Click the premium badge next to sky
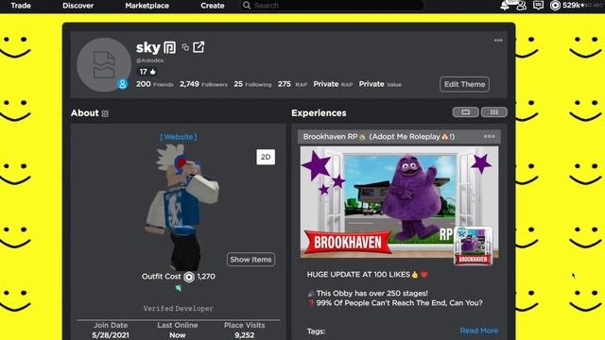Image resolution: width=605 pixels, height=340 pixels. tap(170, 47)
